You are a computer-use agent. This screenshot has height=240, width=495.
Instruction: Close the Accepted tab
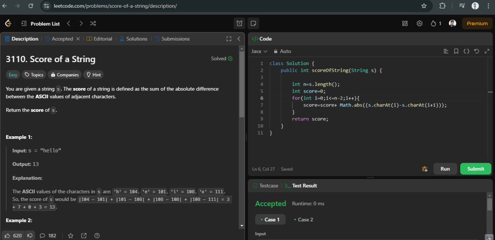tap(78, 39)
